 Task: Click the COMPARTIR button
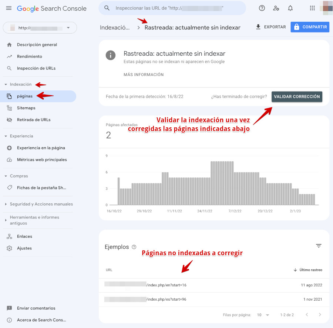(310, 27)
